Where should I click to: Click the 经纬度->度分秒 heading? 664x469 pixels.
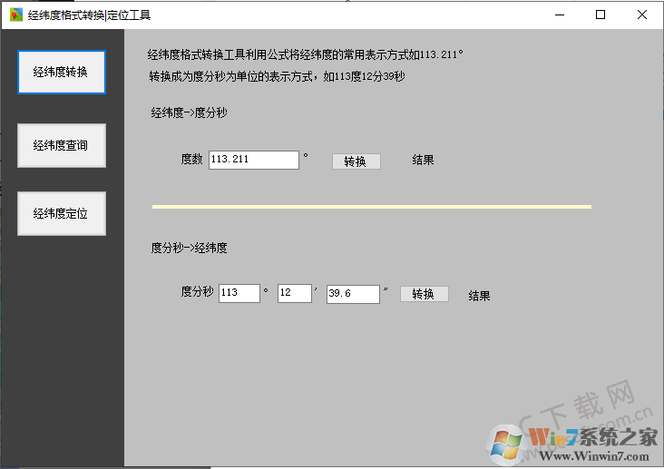(189, 112)
